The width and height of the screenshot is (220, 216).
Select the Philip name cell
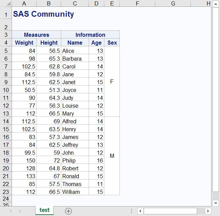[x=75, y=160]
